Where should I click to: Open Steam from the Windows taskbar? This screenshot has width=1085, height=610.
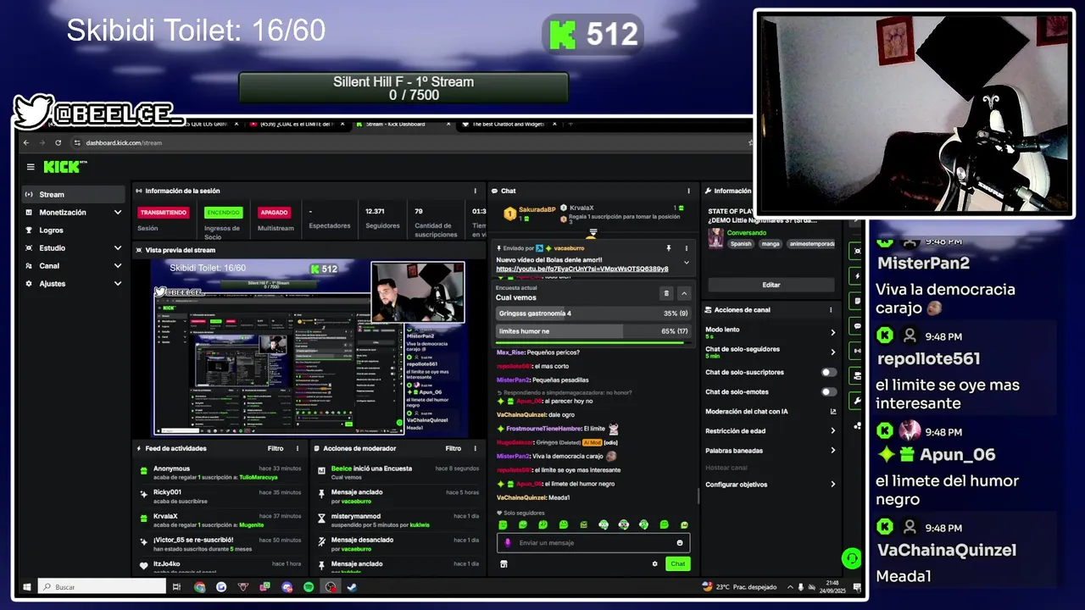pyautogui.click(x=352, y=586)
